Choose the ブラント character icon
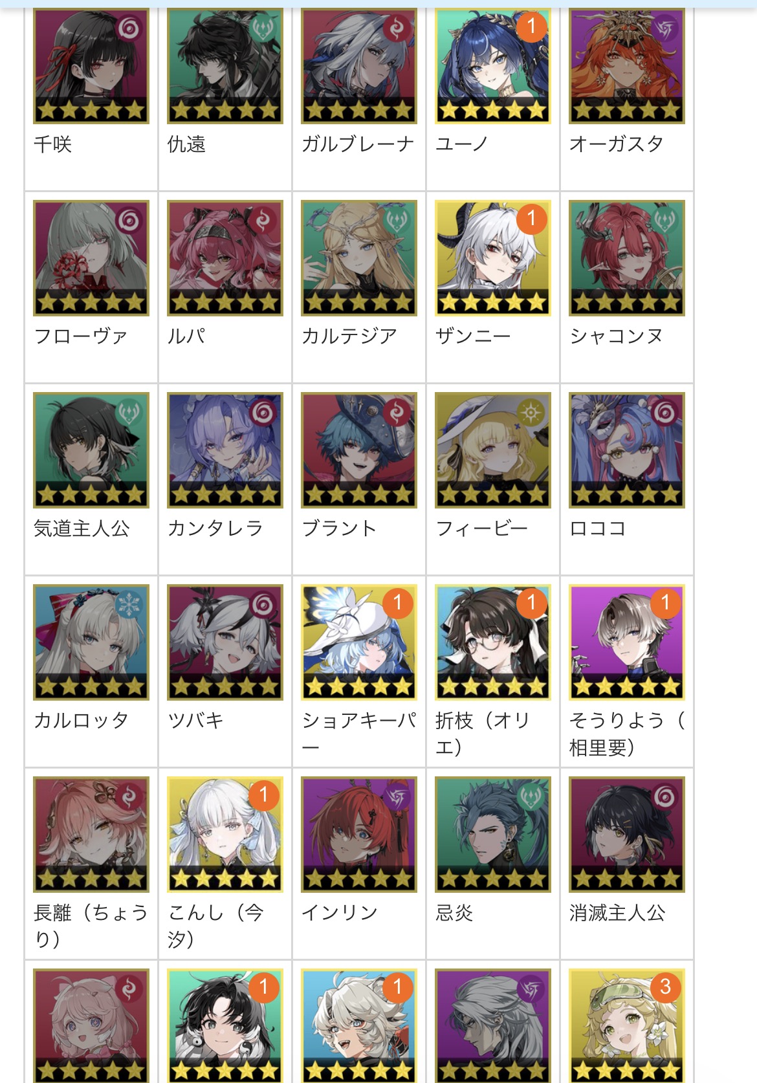This screenshot has width=757, height=1083. [359, 450]
